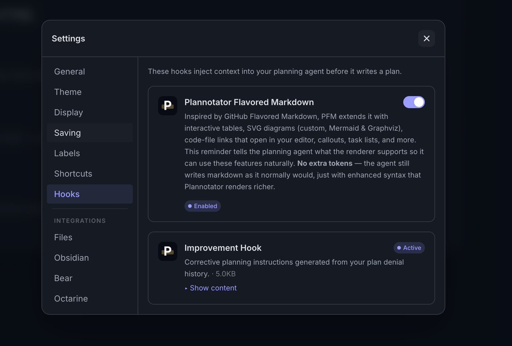Open the Bear integration settings
Image resolution: width=512 pixels, height=346 pixels.
point(90,278)
